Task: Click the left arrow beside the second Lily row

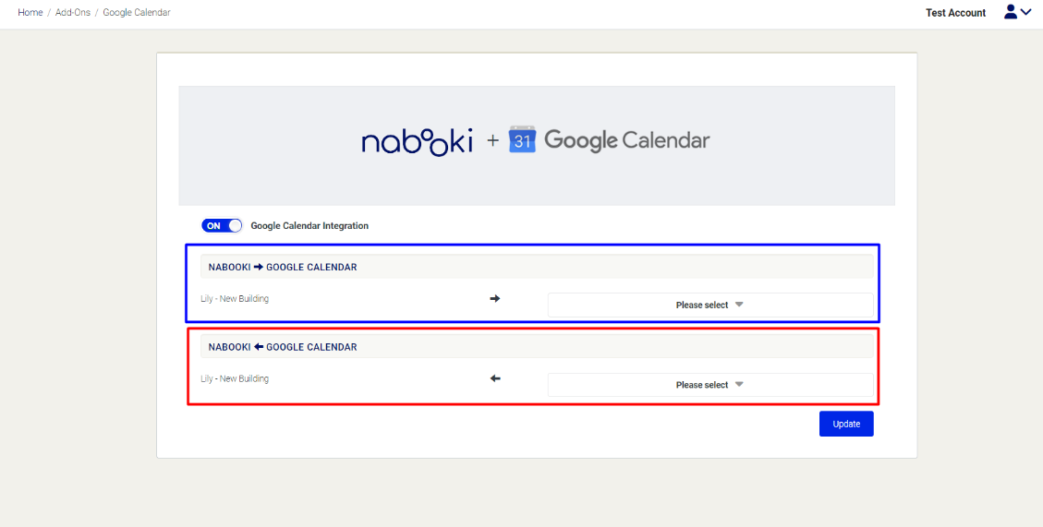Action: point(494,378)
